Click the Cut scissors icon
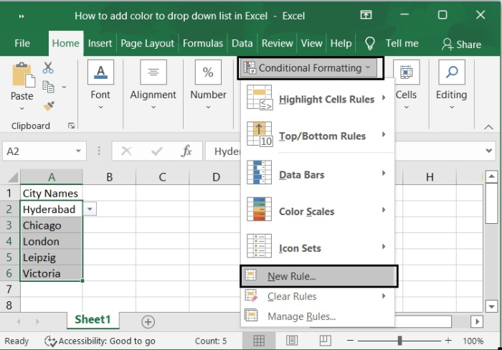This screenshot has width=502, height=350. point(48,68)
